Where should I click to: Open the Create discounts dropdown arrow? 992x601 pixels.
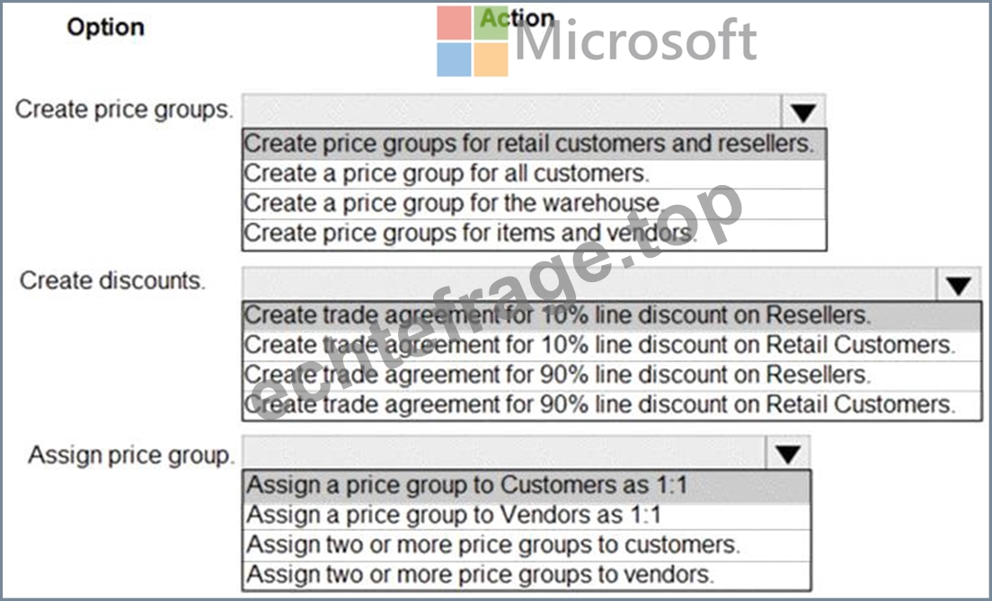click(x=959, y=284)
